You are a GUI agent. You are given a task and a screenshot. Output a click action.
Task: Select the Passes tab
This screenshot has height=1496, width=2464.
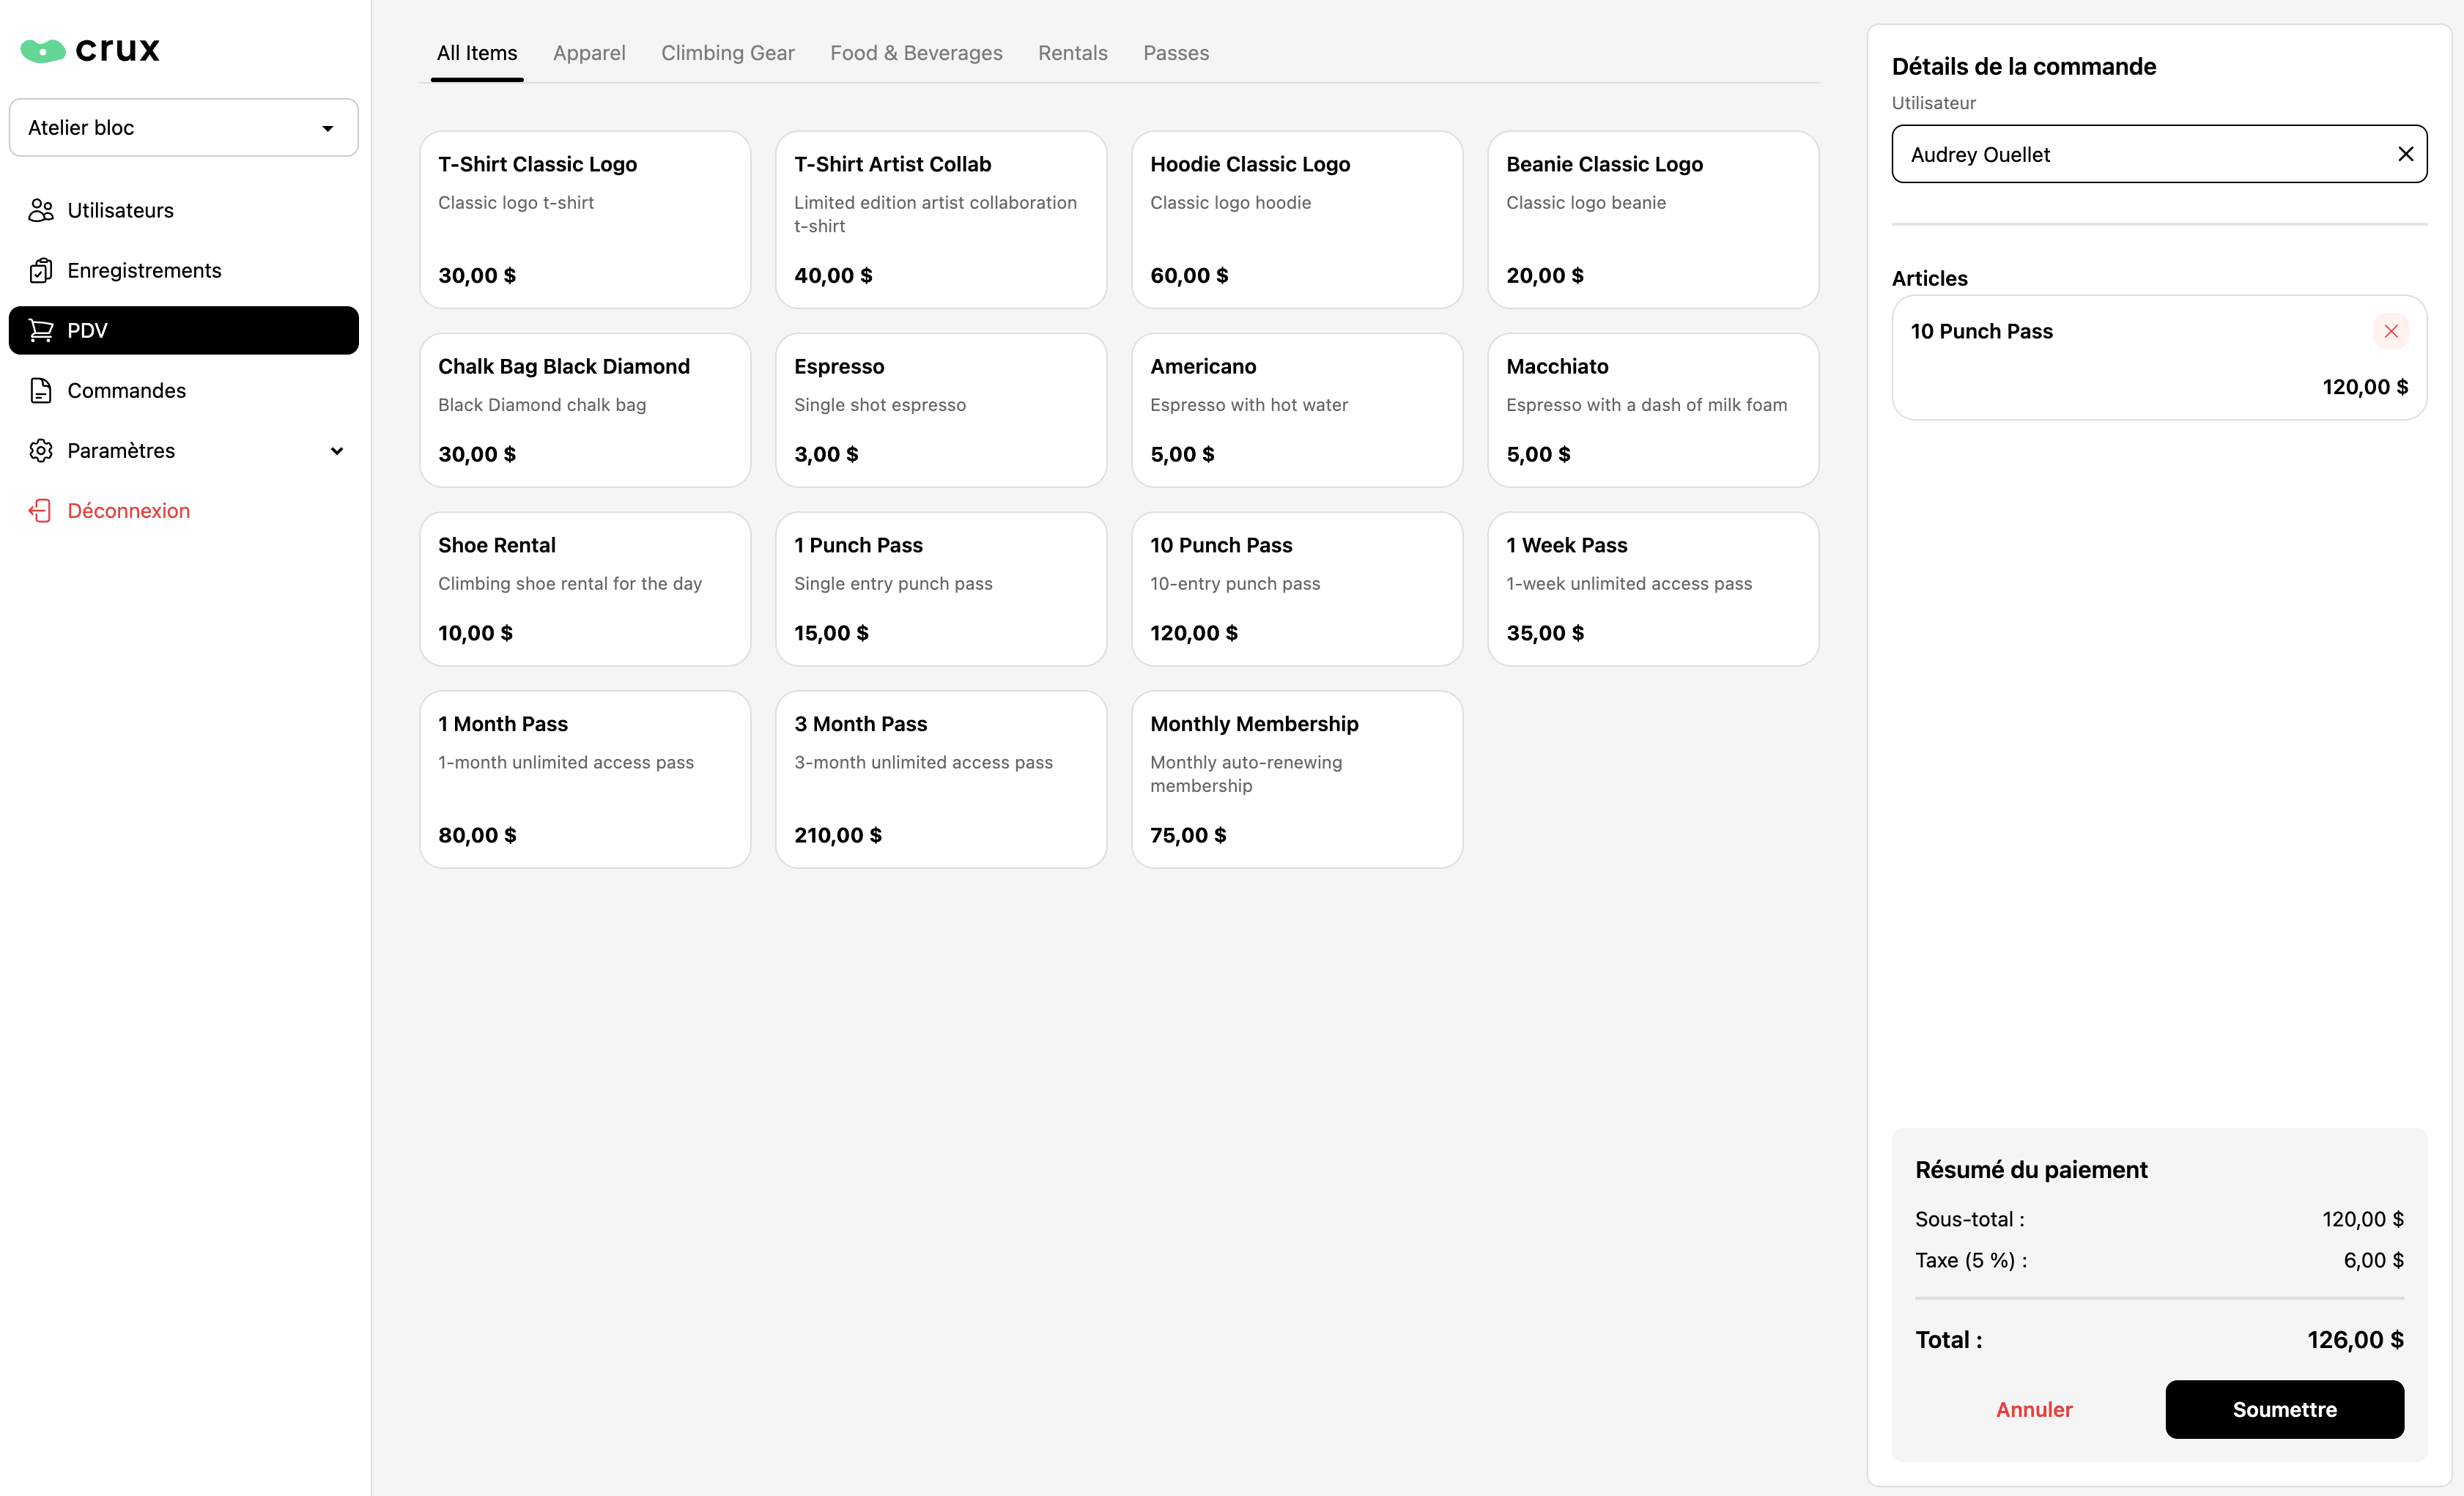(1176, 53)
